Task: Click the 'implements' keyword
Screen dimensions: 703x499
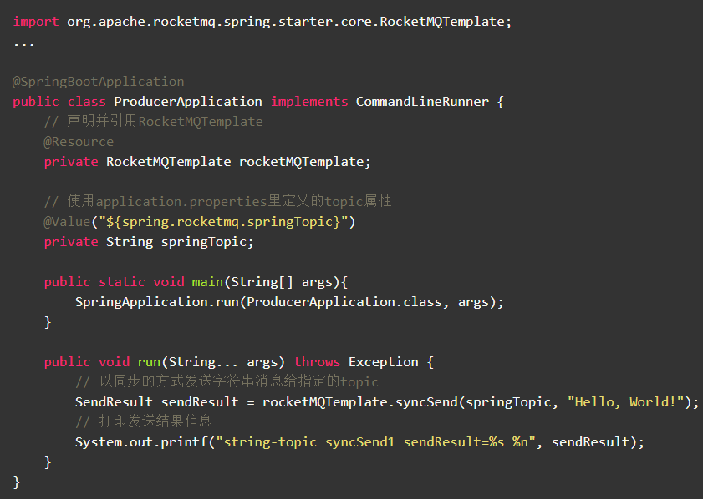Action: click(x=309, y=102)
